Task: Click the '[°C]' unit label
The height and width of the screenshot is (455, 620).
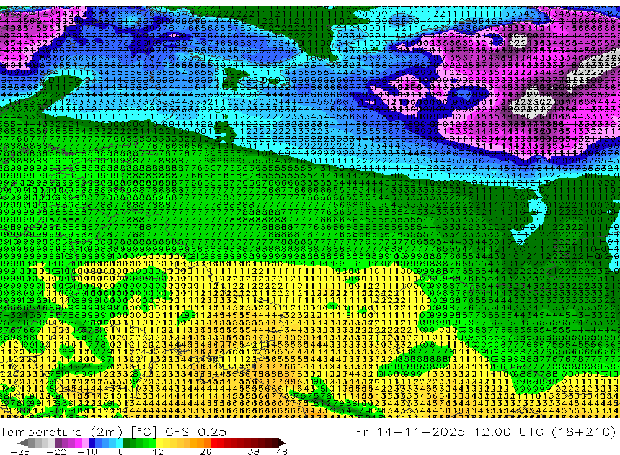Action: click(144, 431)
